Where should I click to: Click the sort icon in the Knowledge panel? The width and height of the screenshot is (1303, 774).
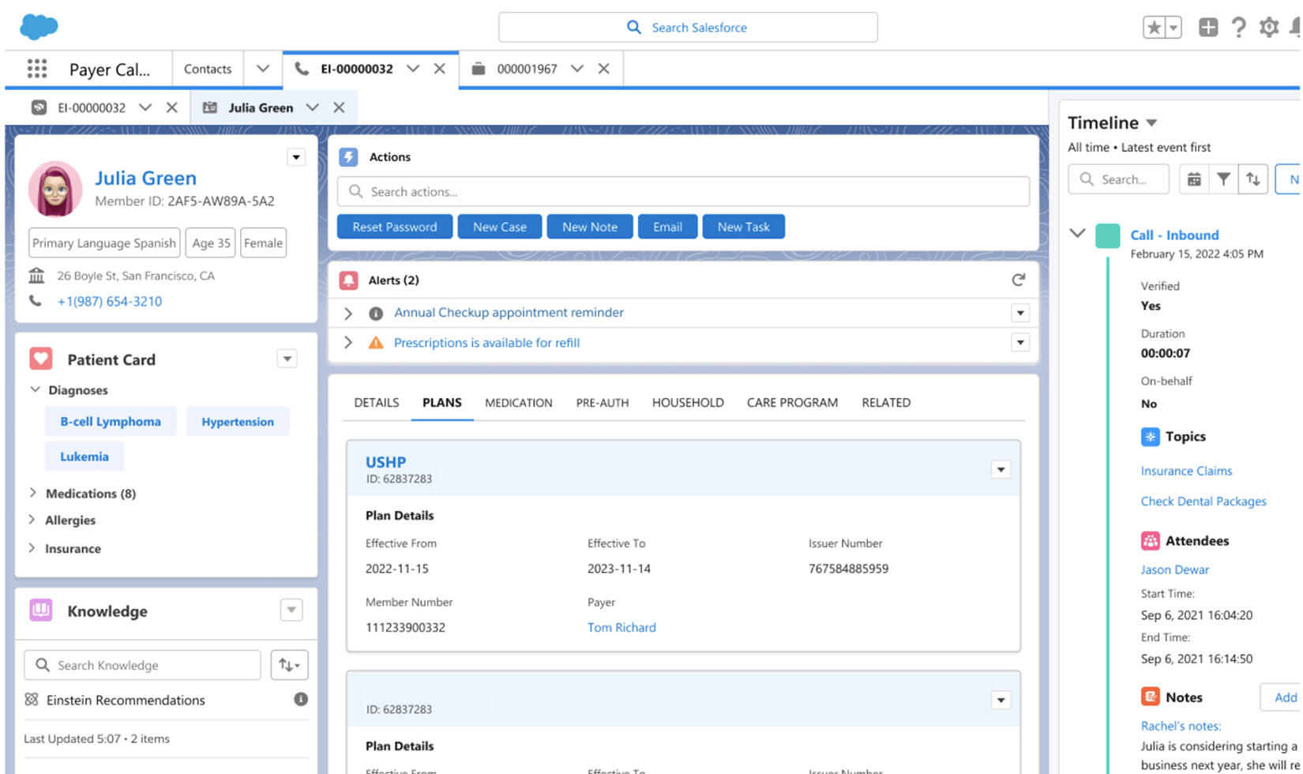[289, 664]
